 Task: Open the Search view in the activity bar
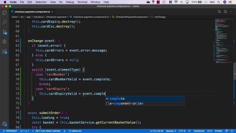[4, 22]
